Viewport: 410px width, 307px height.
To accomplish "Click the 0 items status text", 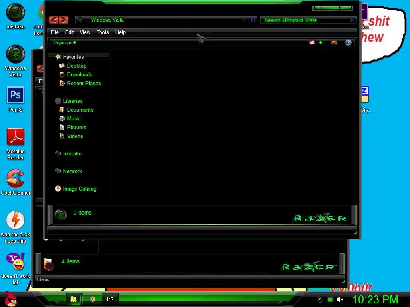I will pyautogui.click(x=82, y=213).
